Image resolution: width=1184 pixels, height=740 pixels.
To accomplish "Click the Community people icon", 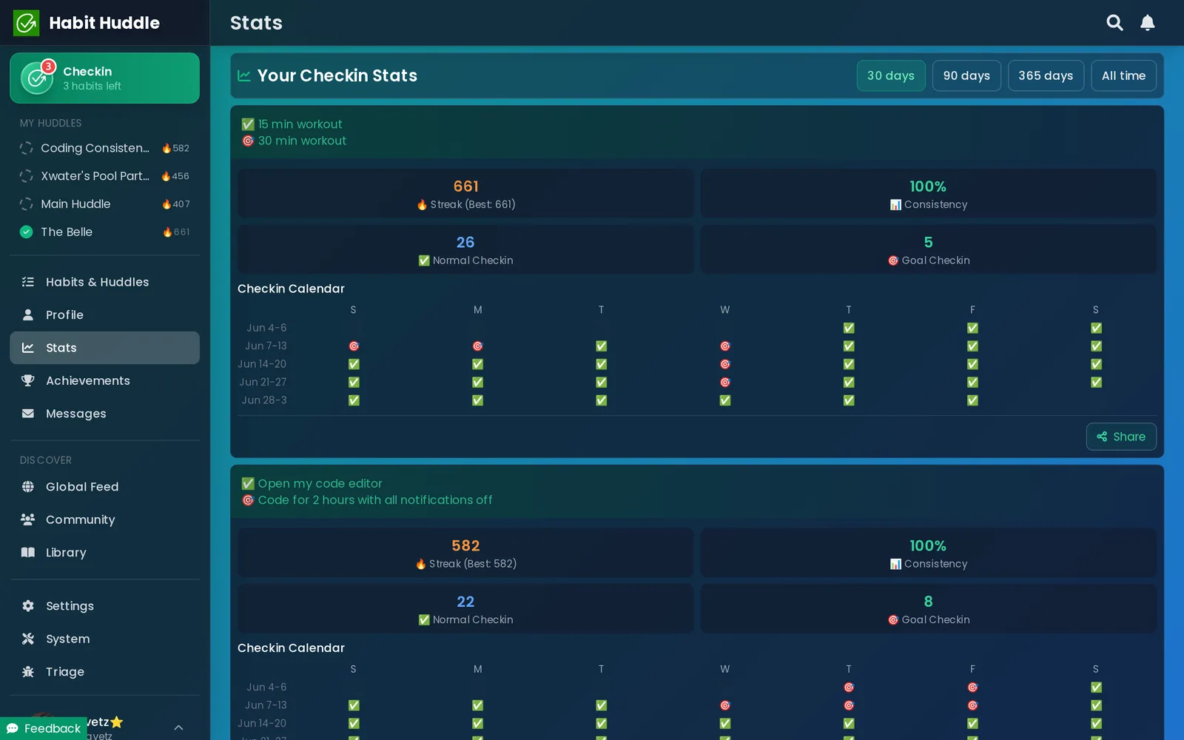I will (x=28, y=519).
